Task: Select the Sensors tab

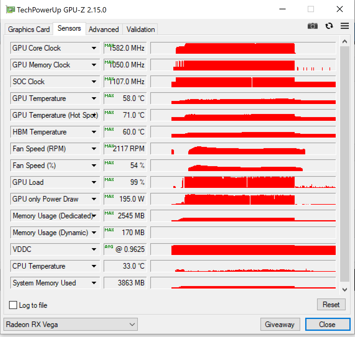Action: click(x=69, y=29)
